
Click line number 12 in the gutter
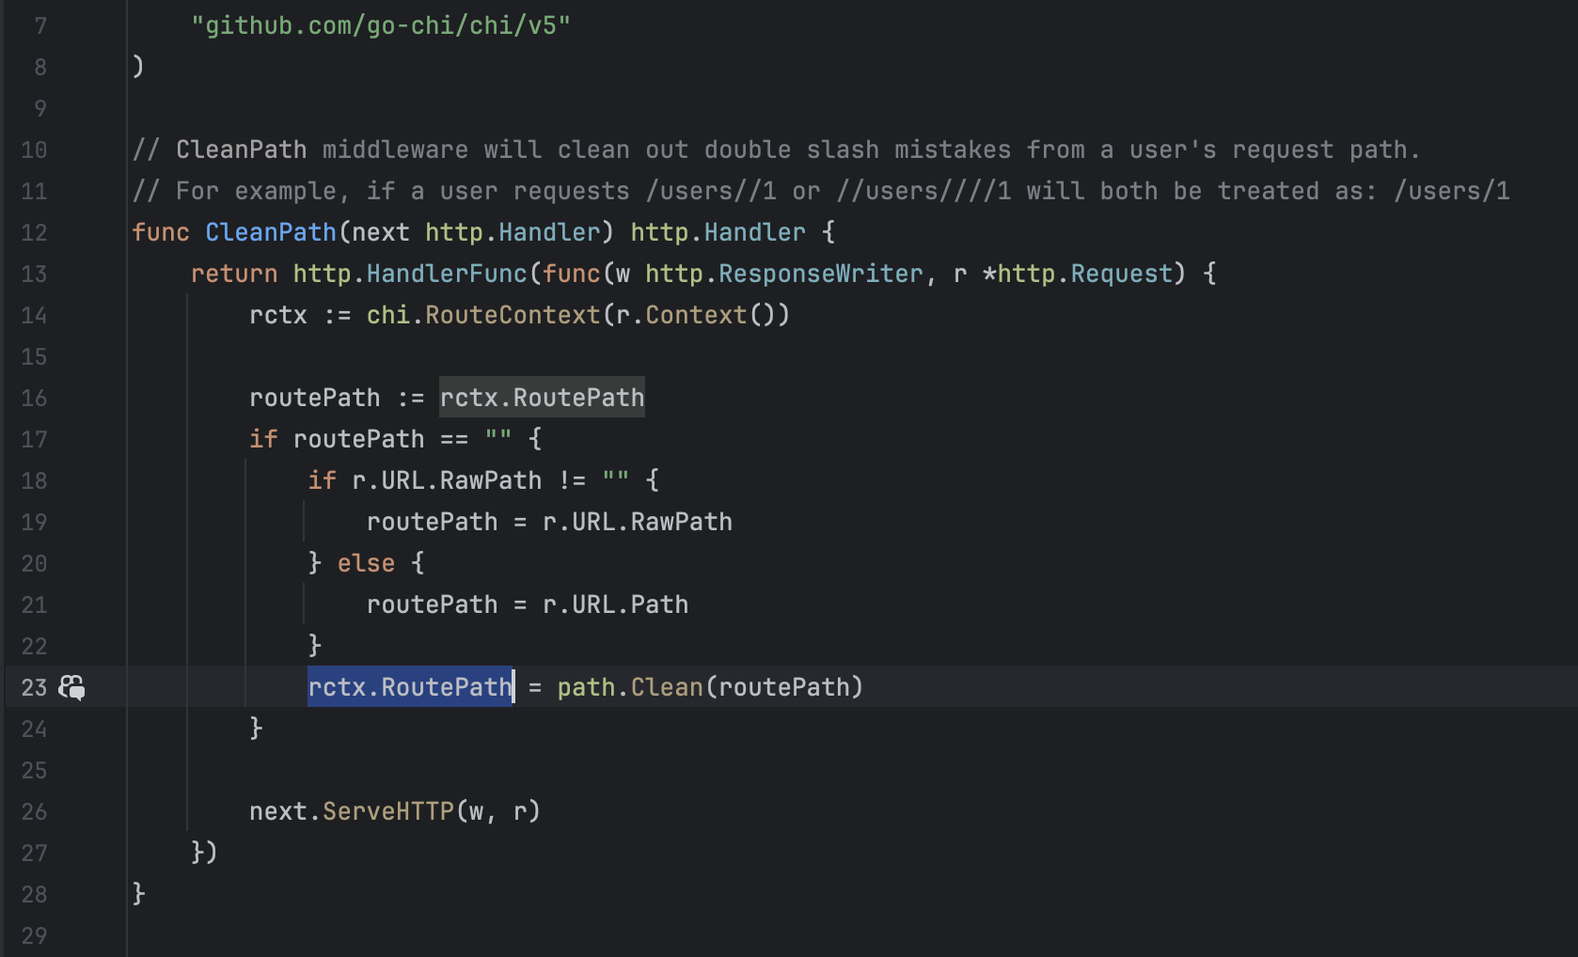pos(34,232)
